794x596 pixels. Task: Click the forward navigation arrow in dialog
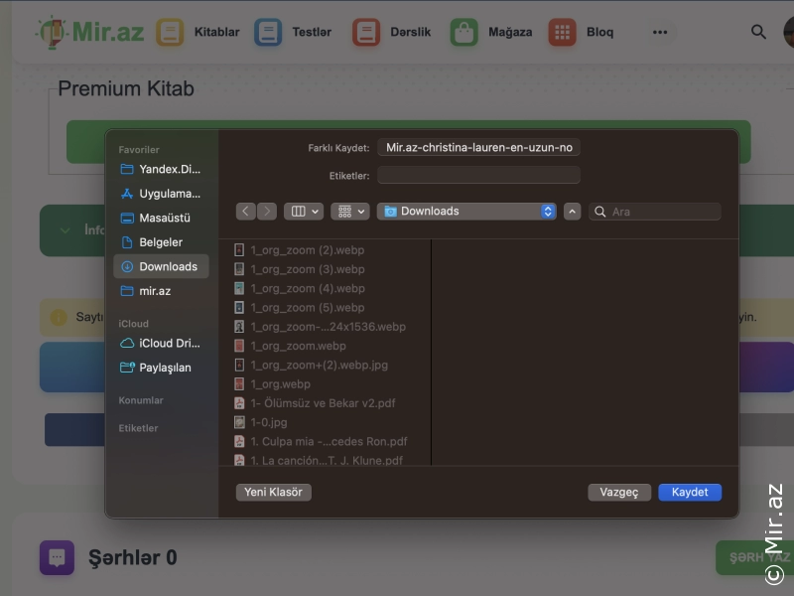[x=267, y=212]
